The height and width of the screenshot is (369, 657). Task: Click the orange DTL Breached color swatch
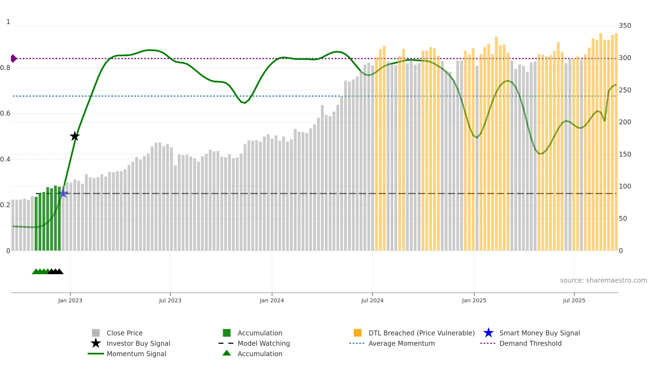click(358, 333)
